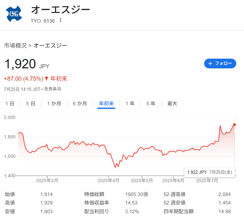Click the JPY currency label beside price
The width and height of the screenshot is (244, 221).
pyautogui.click(x=44, y=66)
